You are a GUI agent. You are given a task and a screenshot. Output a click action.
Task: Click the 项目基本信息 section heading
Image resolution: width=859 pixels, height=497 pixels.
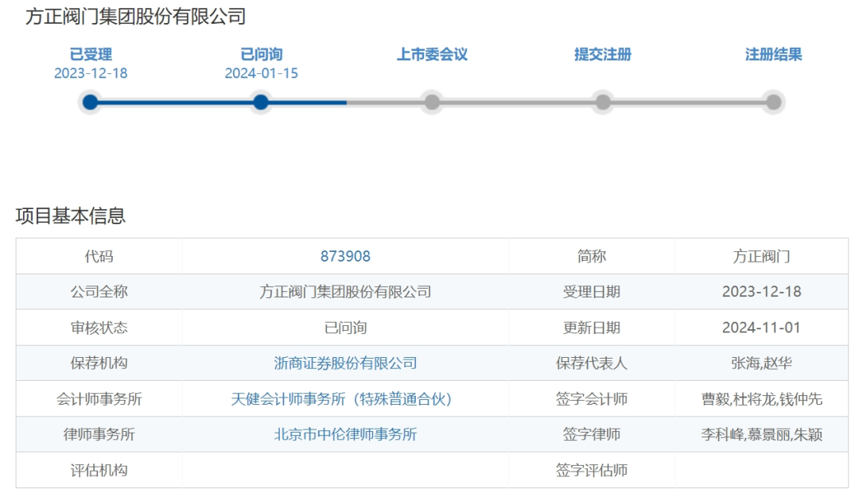pyautogui.click(x=71, y=215)
